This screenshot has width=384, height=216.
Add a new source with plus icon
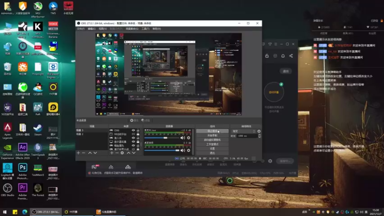(x=112, y=153)
